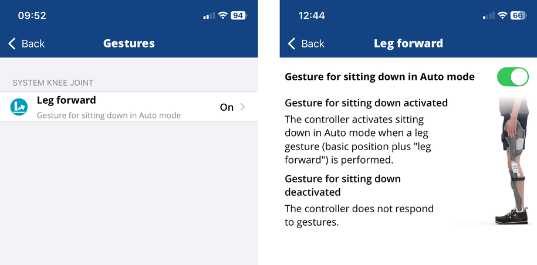Tap the battery indicator showing 94
Screen dimensions: 537x265
point(238,16)
